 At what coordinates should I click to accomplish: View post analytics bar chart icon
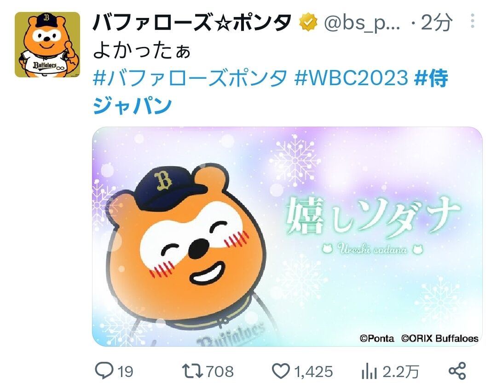point(369,371)
